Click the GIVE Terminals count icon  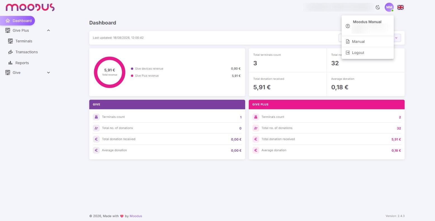click(96, 117)
